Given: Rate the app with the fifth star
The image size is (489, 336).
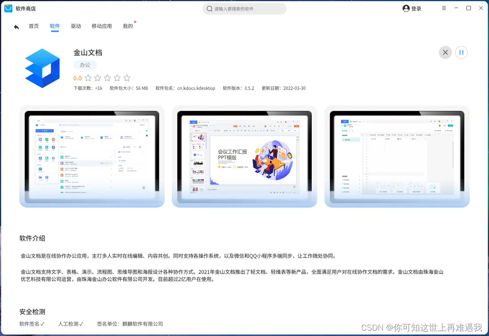Looking at the screenshot, I should [x=127, y=78].
